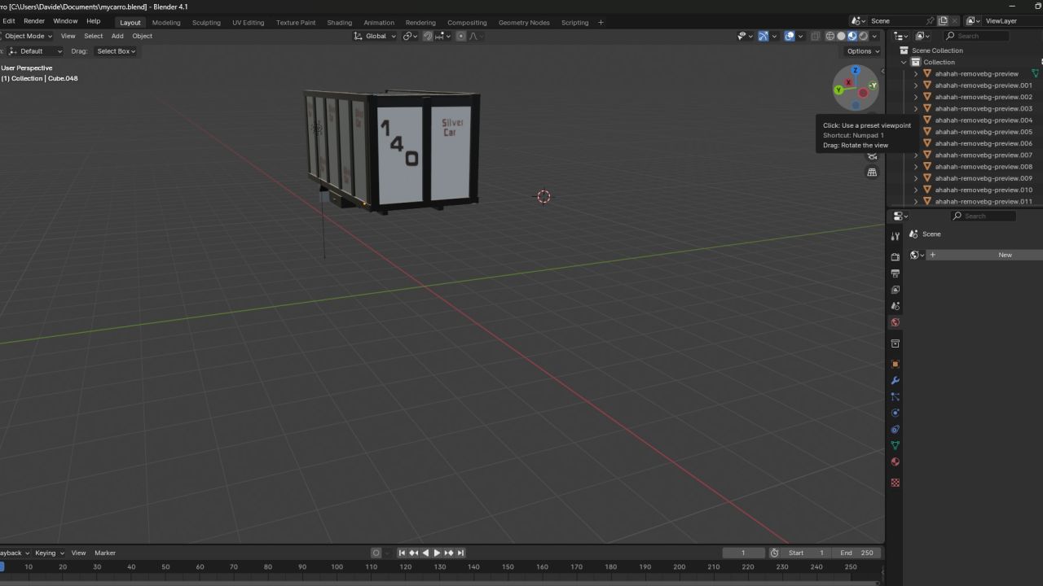The image size is (1043, 586).
Task: Click the outliner Search field
Action: (976, 36)
